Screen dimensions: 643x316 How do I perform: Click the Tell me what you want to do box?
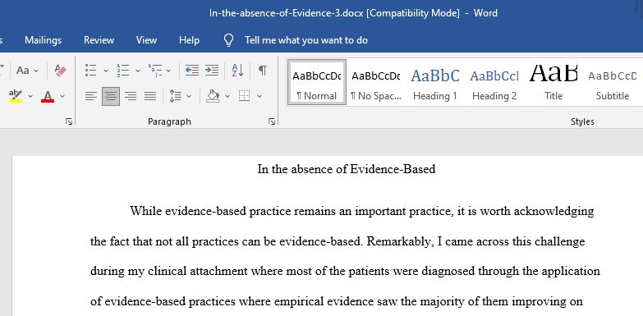point(306,40)
